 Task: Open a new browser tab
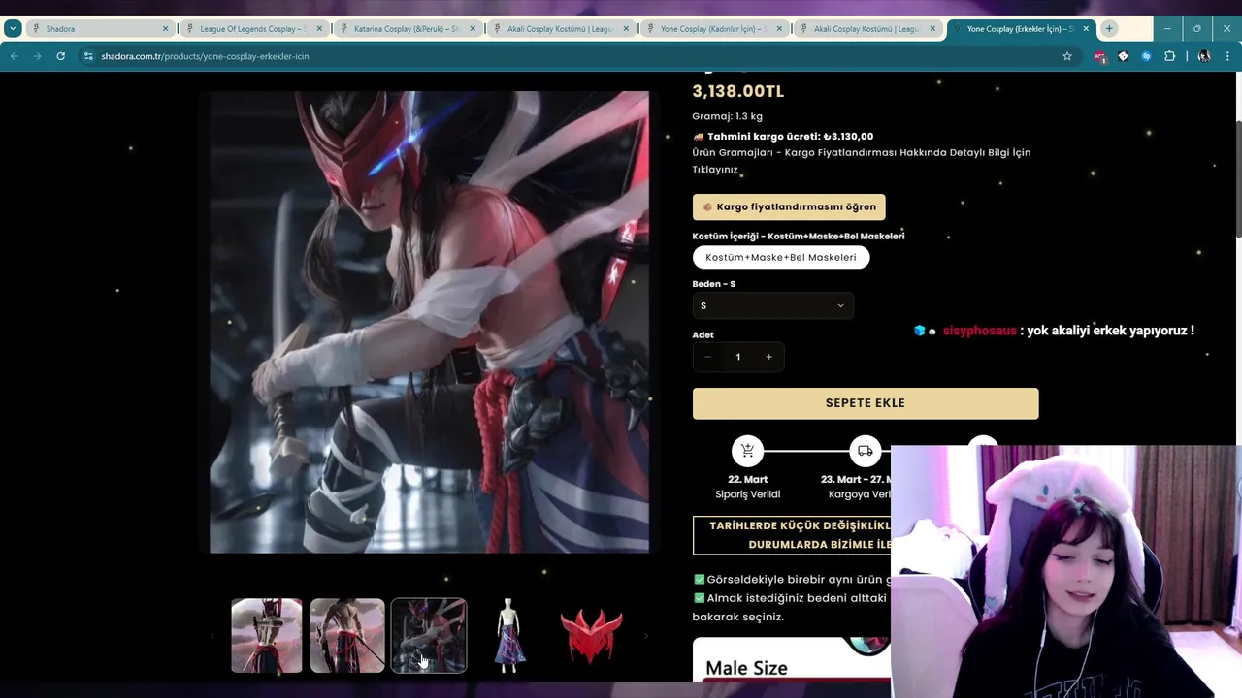coord(1109,29)
